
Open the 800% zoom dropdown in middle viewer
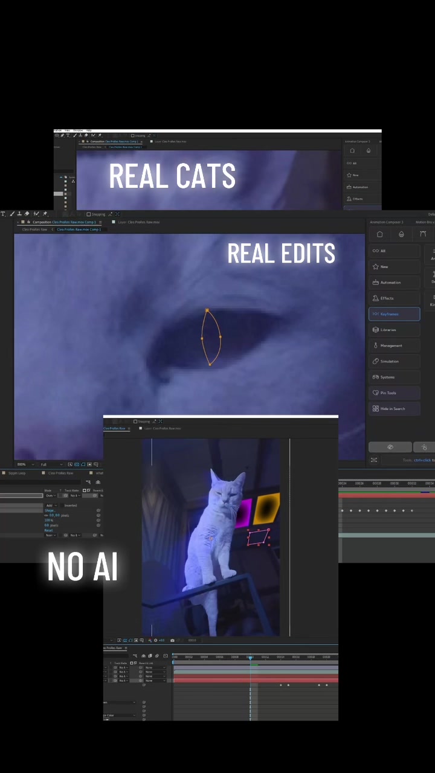[x=25, y=464]
